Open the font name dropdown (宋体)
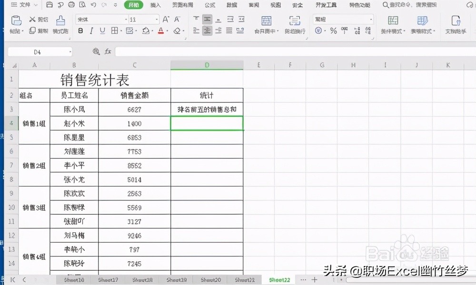 tap(126, 19)
